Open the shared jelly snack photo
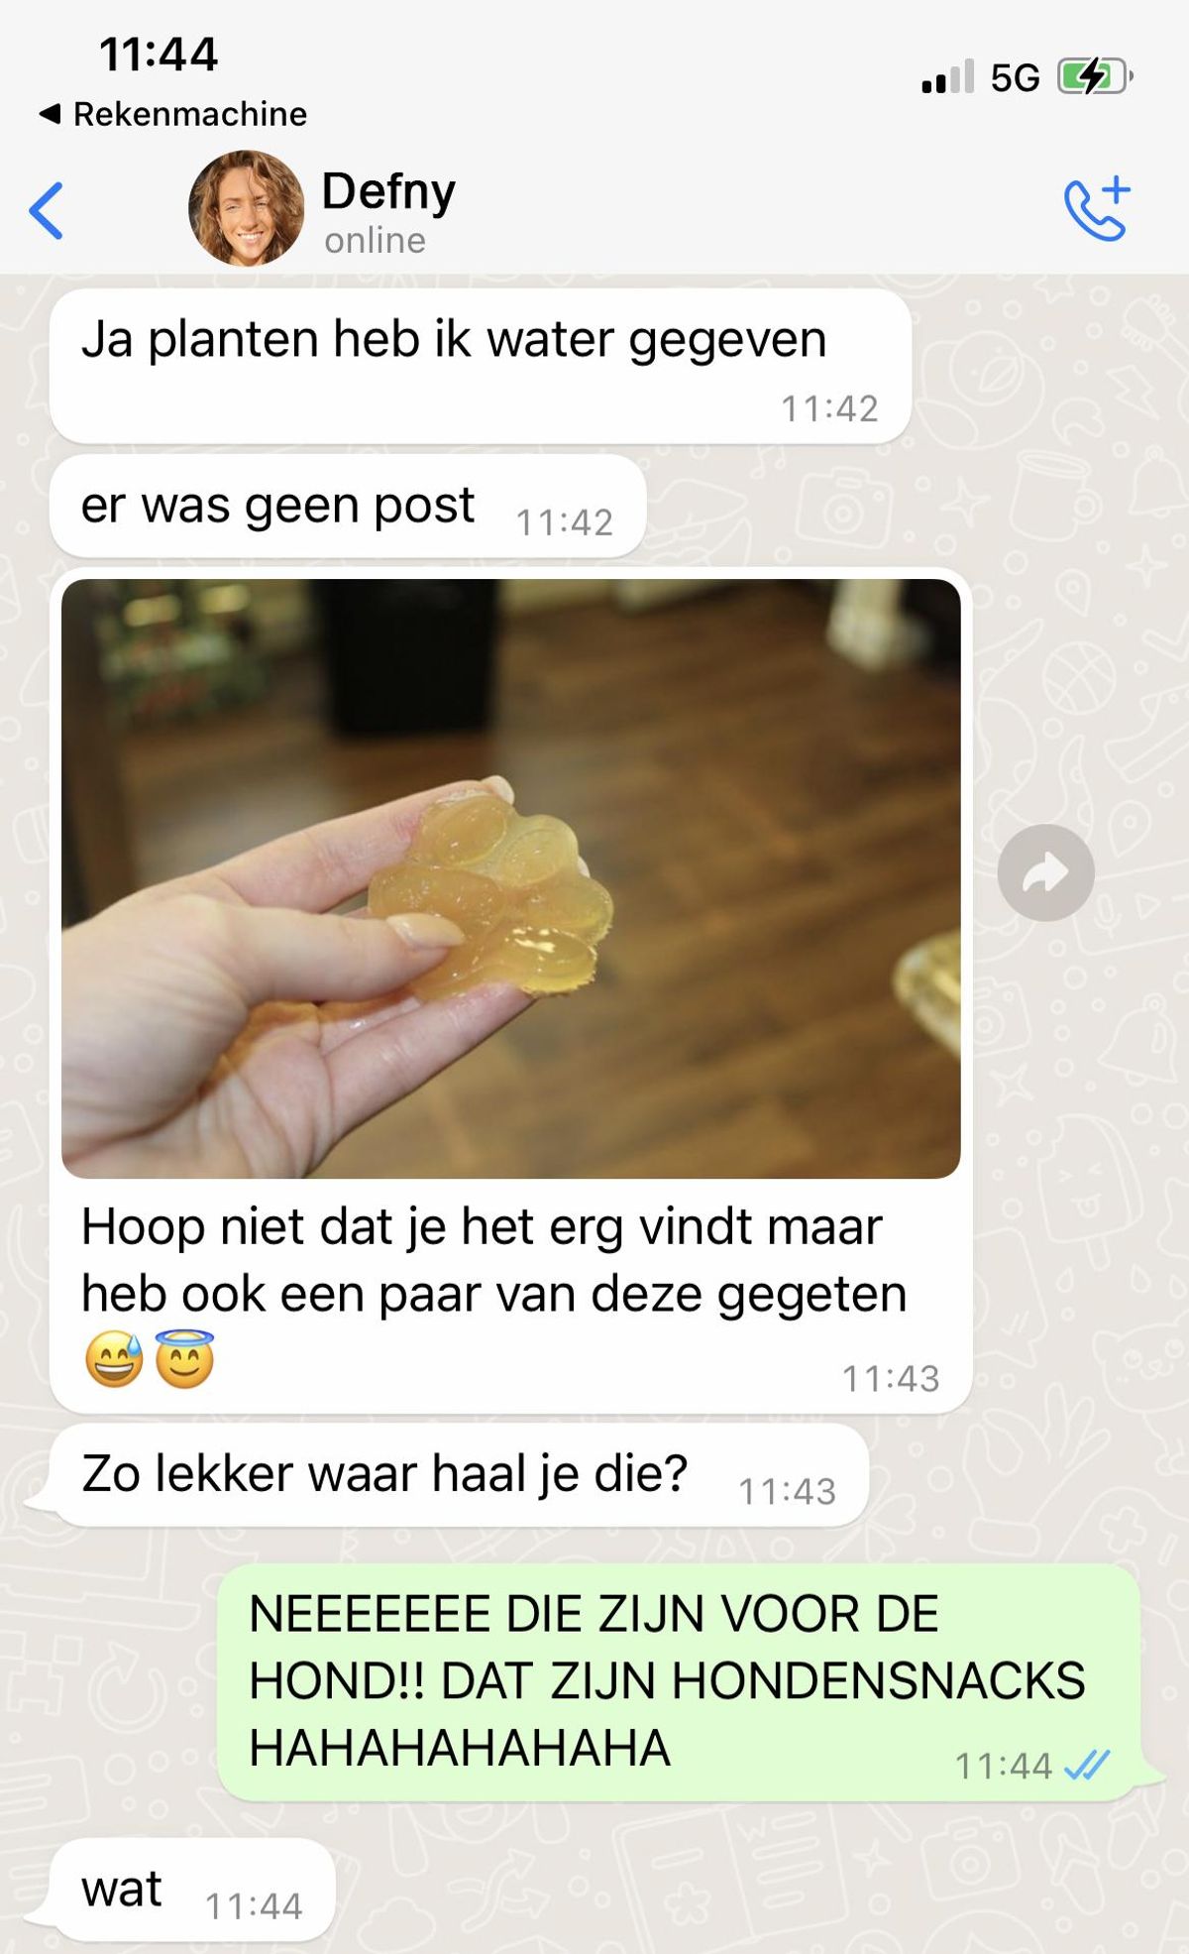Viewport: 1189px width, 1954px height. click(510, 878)
